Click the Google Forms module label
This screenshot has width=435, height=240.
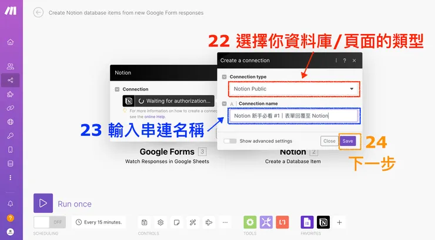point(167,152)
